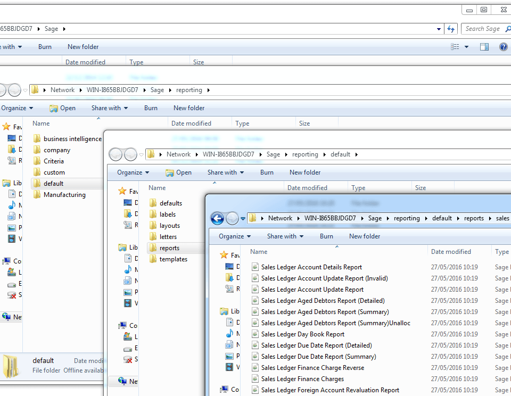Open Music library in sales window sidebar
Screen dimensions: 511x396
point(229,333)
